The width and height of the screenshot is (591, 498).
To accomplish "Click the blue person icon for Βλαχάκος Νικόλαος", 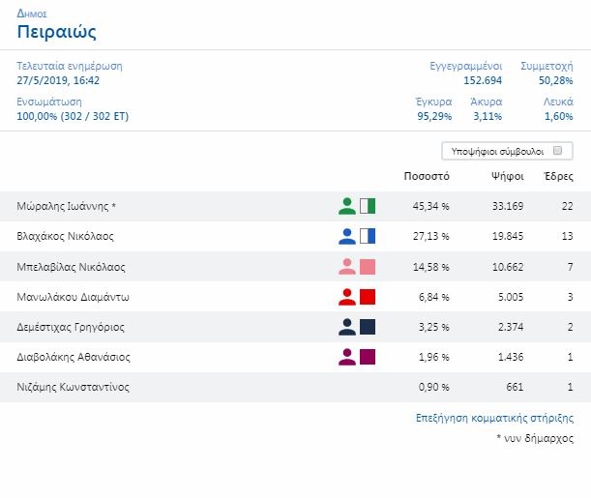I will [346, 236].
